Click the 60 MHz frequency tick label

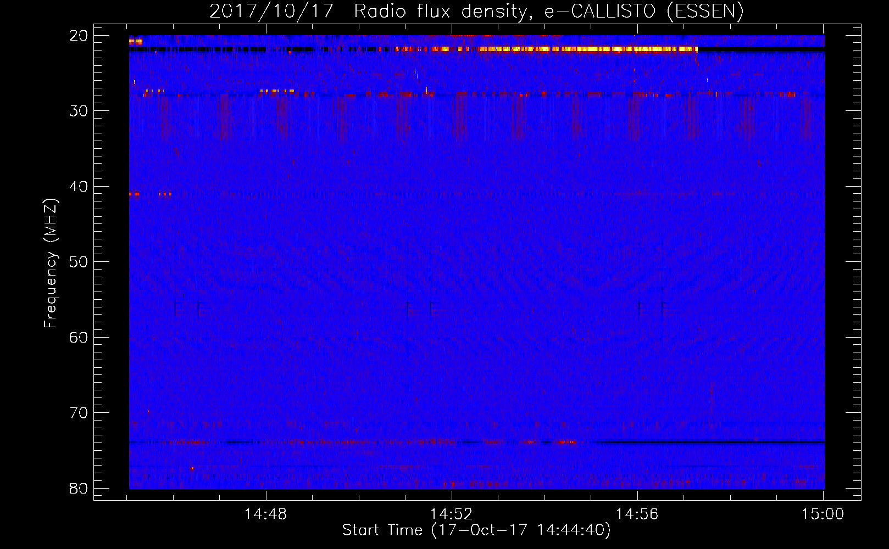(x=79, y=338)
